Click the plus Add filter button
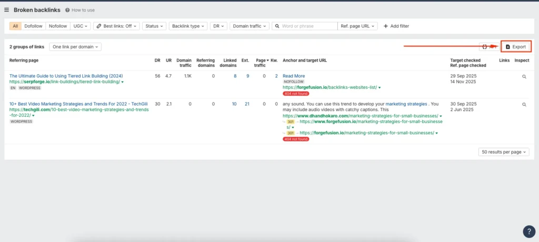The height and width of the screenshot is (242, 539). tap(396, 26)
